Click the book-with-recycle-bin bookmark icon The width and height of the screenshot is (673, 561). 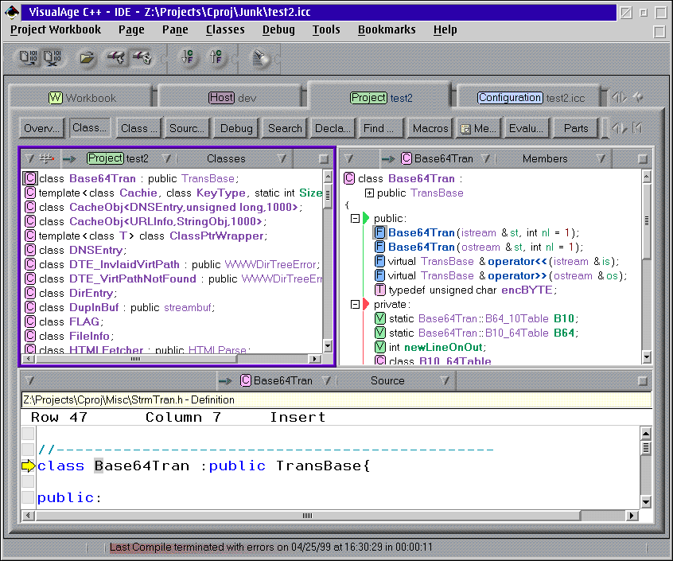[x=142, y=57]
